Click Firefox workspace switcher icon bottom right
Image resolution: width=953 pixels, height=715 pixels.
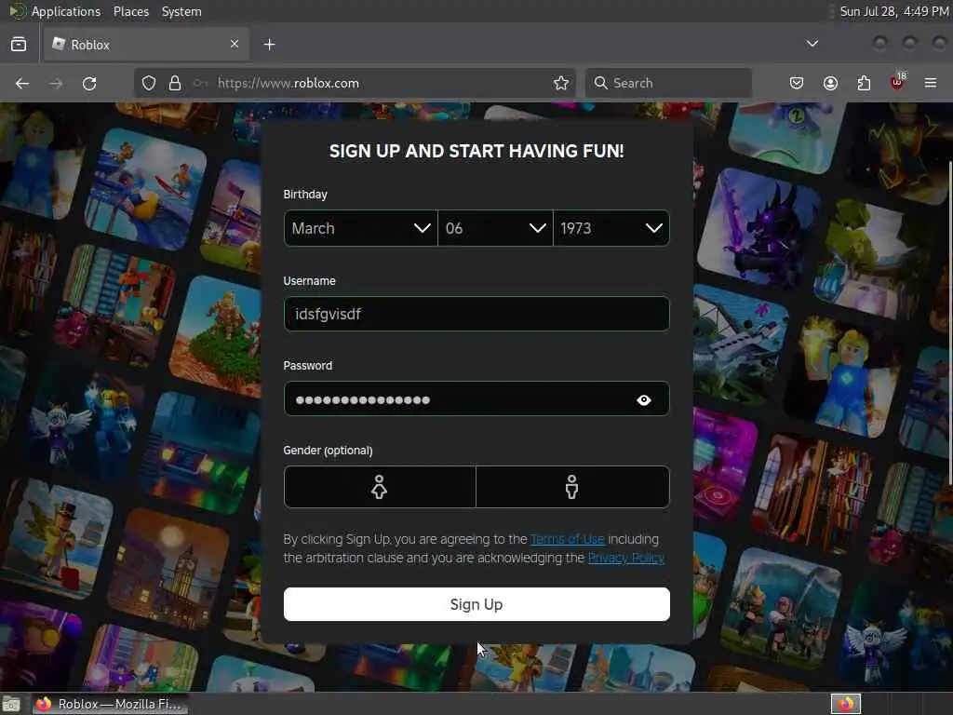[x=846, y=704]
